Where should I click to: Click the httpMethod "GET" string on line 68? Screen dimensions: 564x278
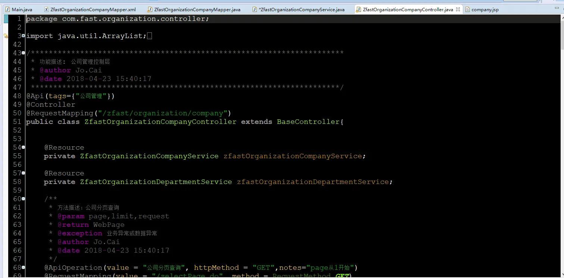click(x=264, y=268)
